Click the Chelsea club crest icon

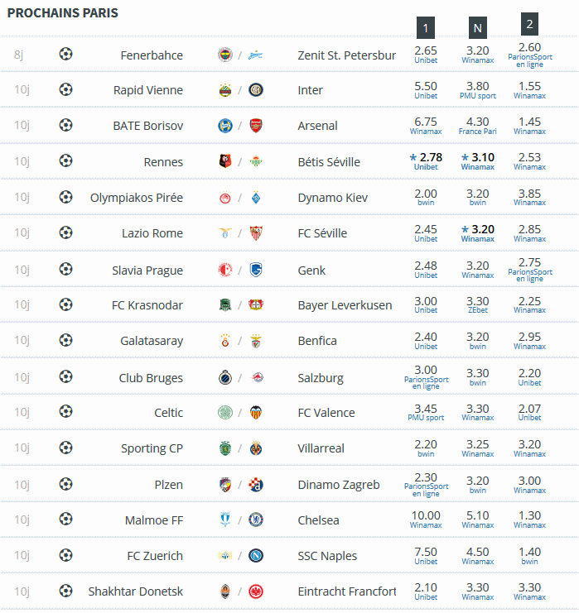[256, 520]
